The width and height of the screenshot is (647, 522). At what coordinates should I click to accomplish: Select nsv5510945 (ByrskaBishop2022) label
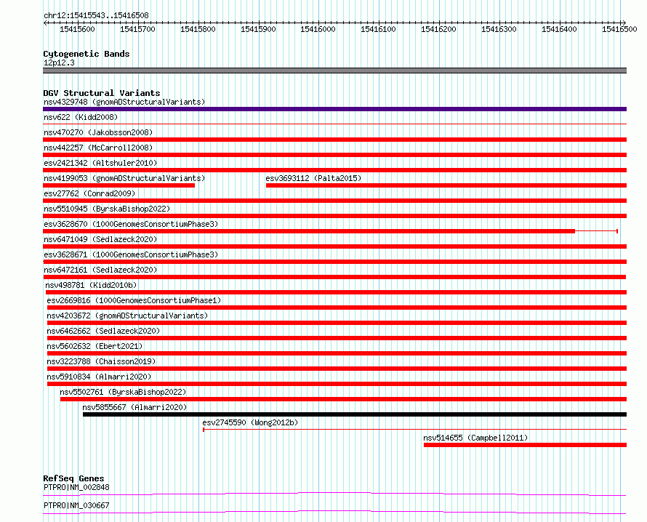coord(107,209)
